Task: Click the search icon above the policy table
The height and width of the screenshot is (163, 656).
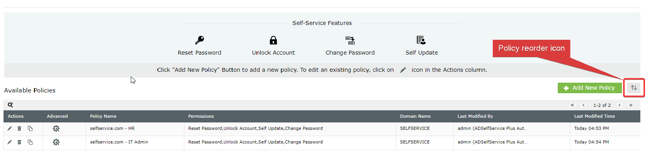Action: [x=11, y=105]
